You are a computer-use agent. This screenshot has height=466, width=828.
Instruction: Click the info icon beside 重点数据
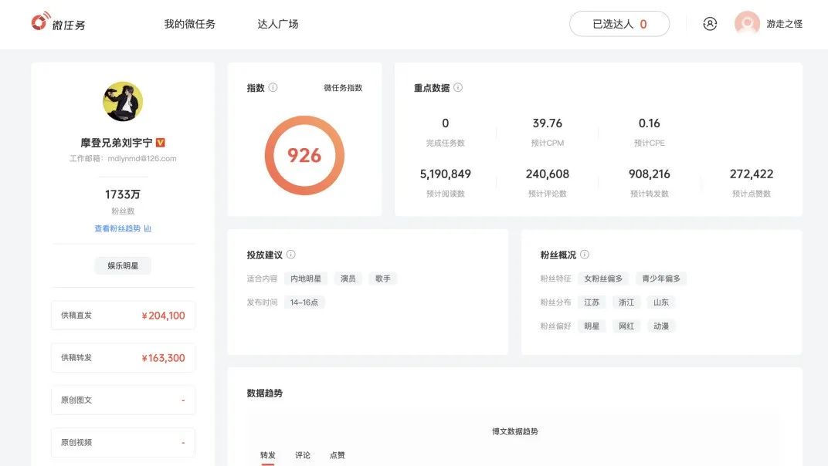458,87
